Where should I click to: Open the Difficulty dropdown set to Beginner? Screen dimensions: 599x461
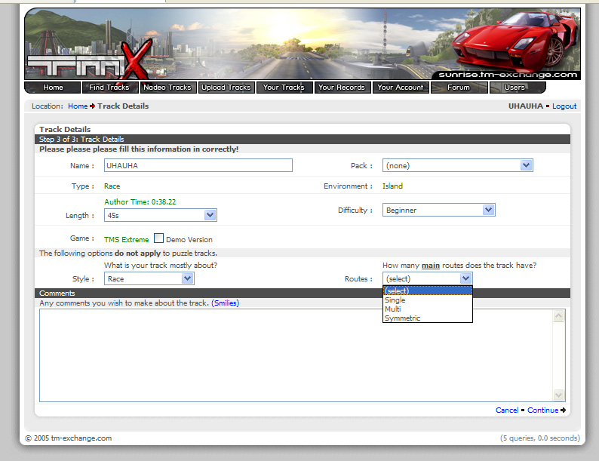(x=438, y=210)
